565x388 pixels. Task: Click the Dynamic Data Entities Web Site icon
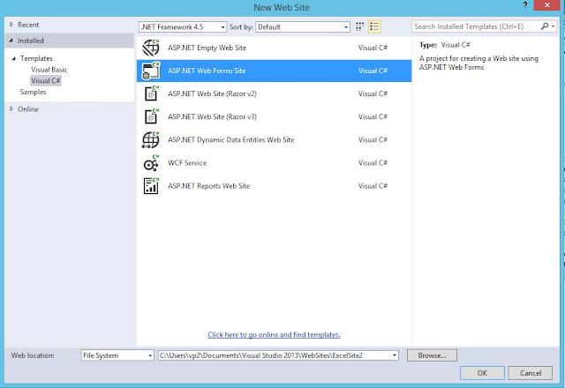click(151, 139)
